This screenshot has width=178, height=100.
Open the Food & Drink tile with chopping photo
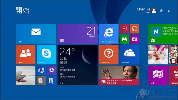[x=158, y=55]
